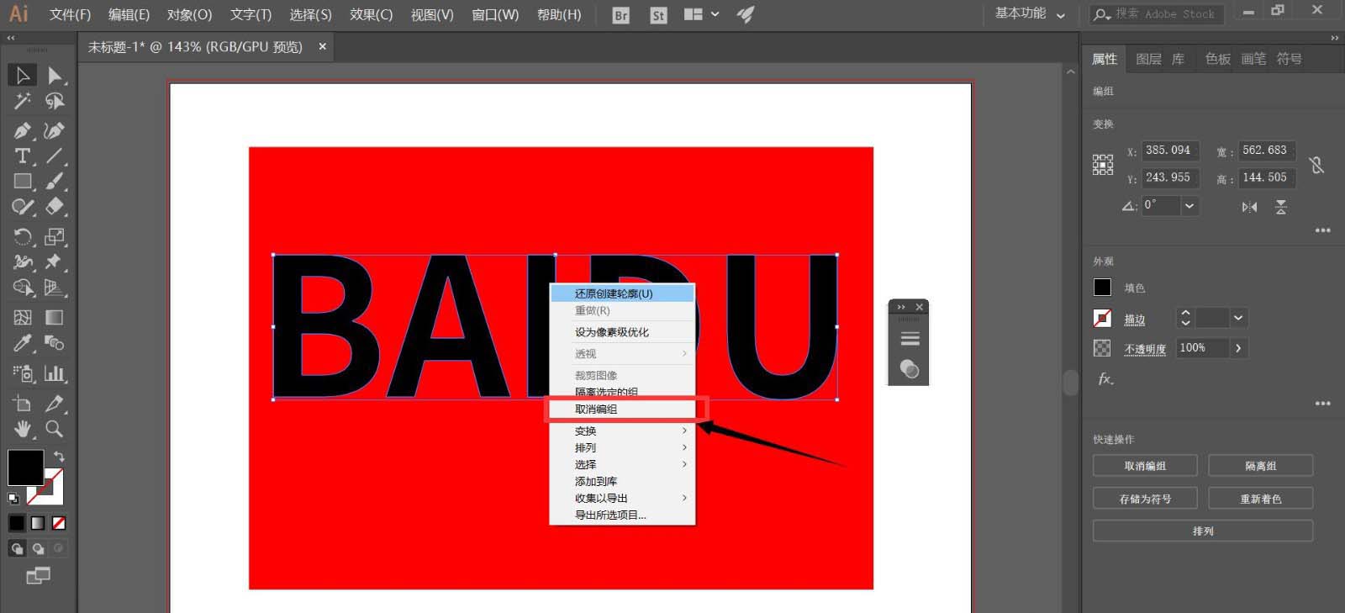Select the Zoom magnifier tool
The image size is (1345, 613).
55,429
